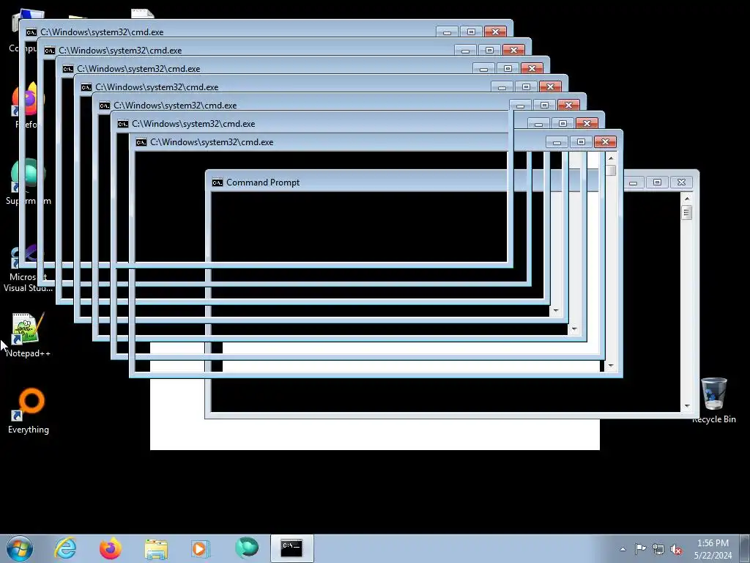Screen dimensions: 750x563
Task: Open the Command Prompt window's system menu icon
Action: 218,183
